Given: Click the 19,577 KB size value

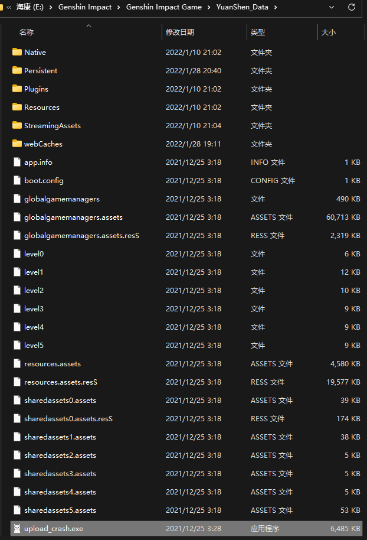Looking at the screenshot, I should [x=343, y=382].
